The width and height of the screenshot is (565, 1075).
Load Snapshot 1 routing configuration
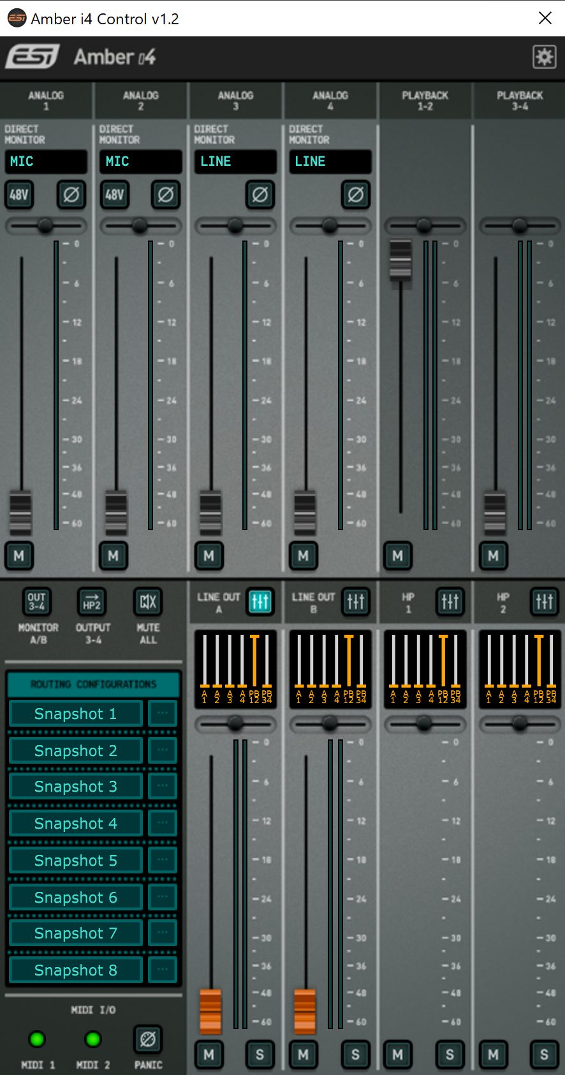tap(76, 714)
